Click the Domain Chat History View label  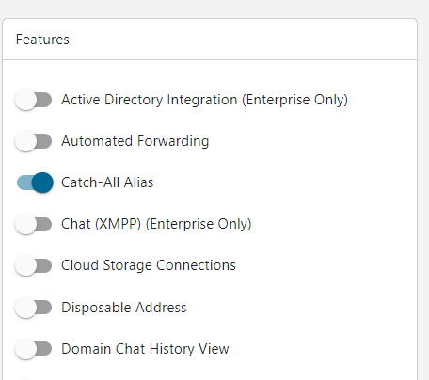(145, 349)
